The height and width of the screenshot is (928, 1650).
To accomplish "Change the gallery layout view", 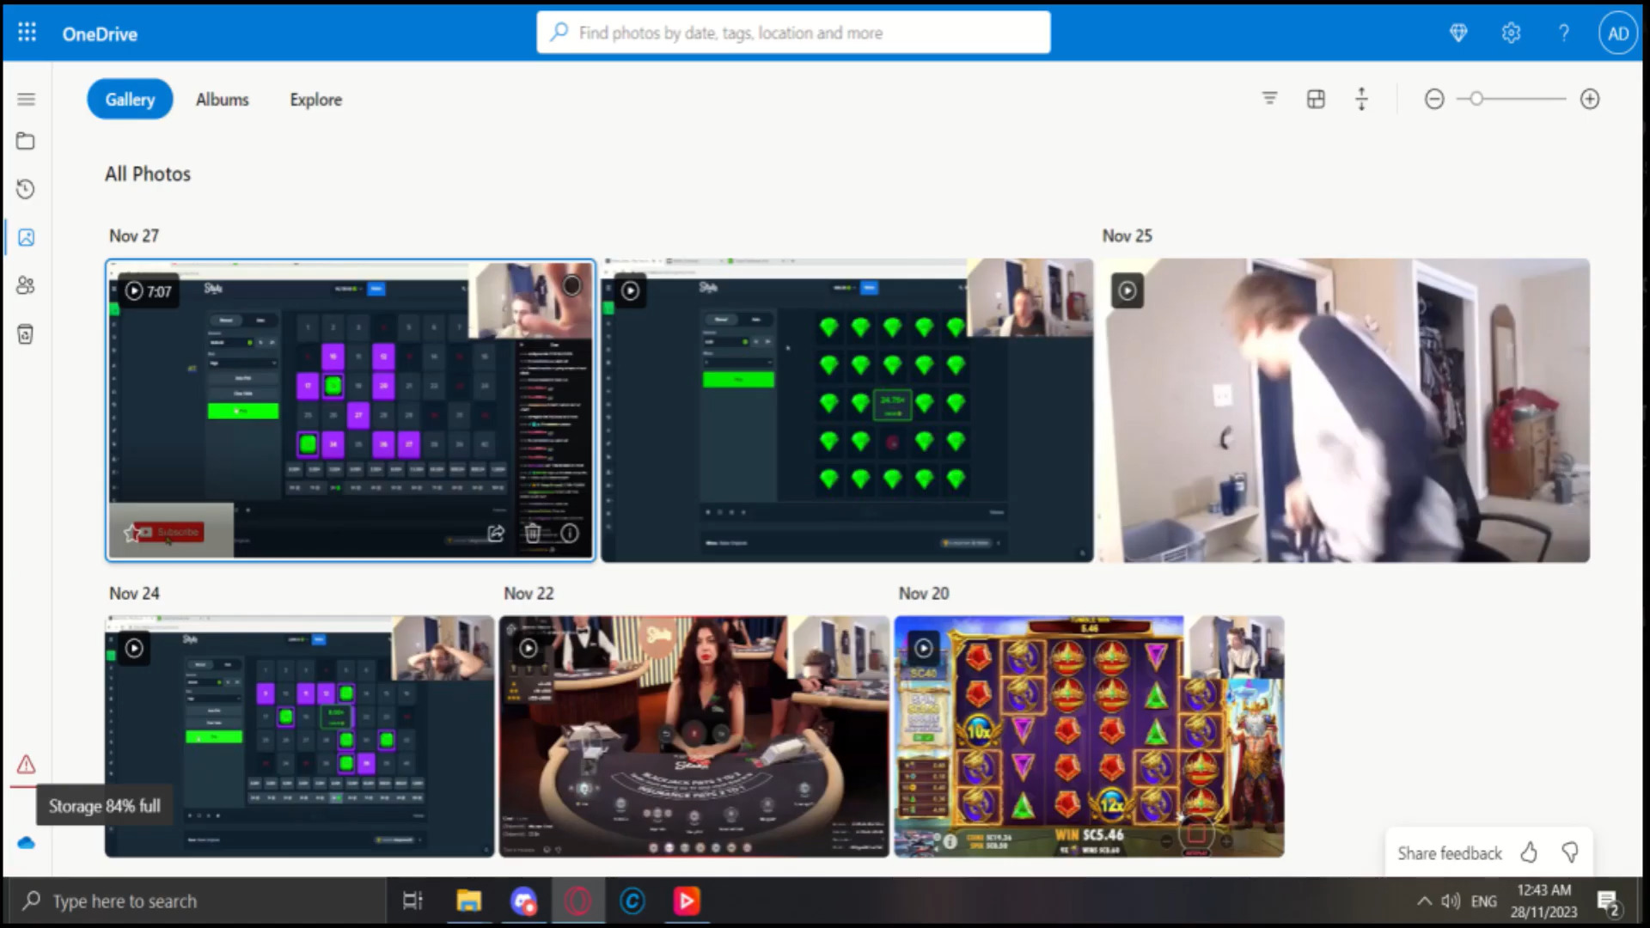I will click(x=1316, y=99).
